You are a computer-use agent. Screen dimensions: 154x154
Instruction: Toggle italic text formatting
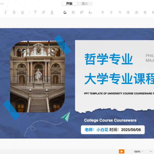coord(6,12)
